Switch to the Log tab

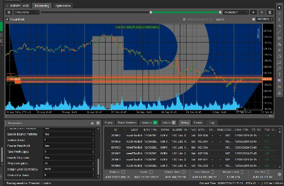click(212, 123)
